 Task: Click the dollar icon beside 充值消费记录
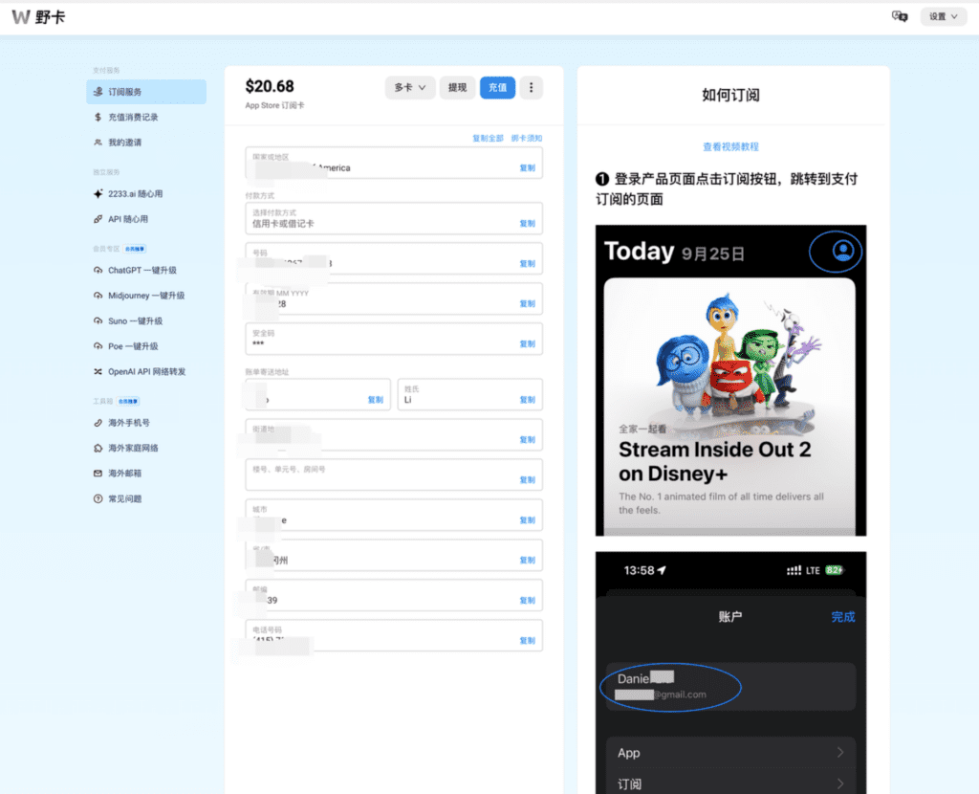pyautogui.click(x=98, y=117)
